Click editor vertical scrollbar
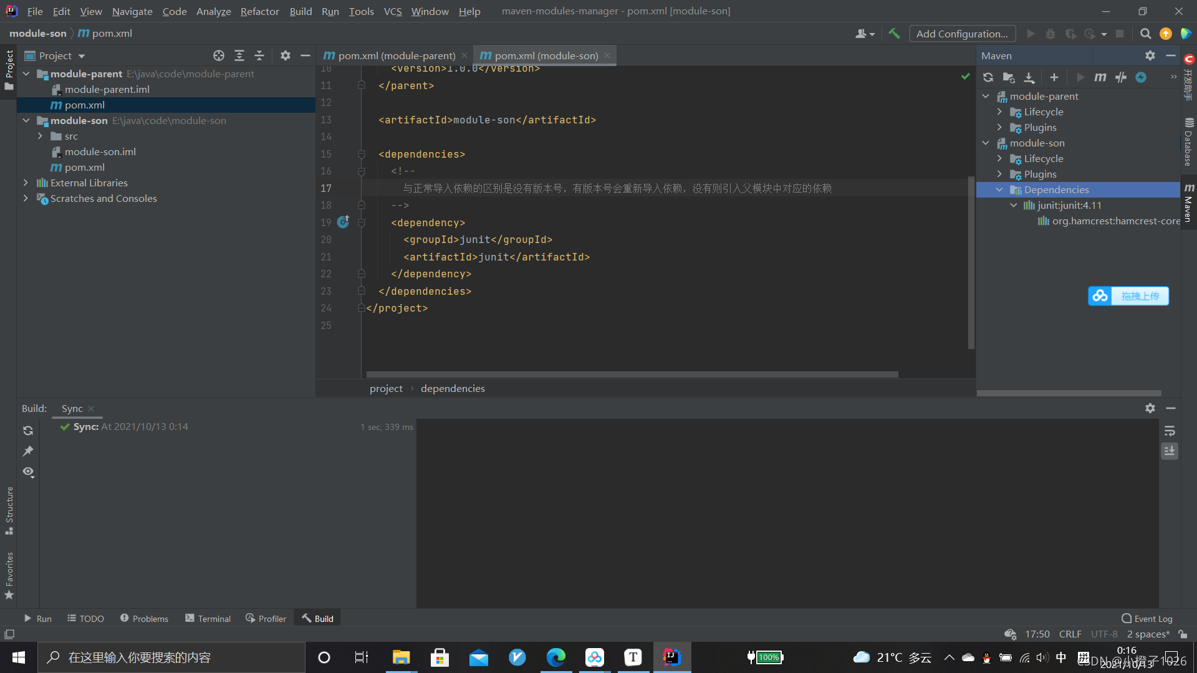Image resolution: width=1197 pixels, height=673 pixels. (x=971, y=262)
